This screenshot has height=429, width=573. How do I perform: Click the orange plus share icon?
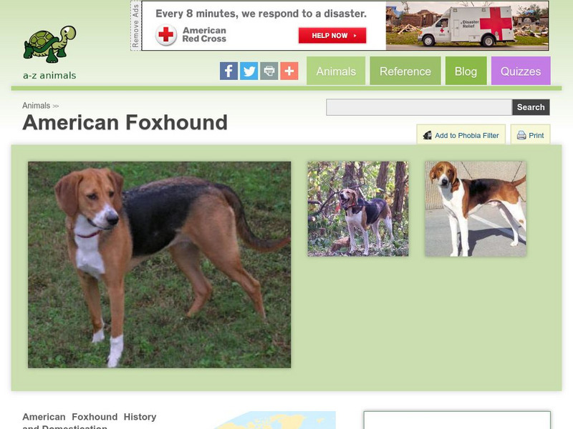click(x=289, y=71)
